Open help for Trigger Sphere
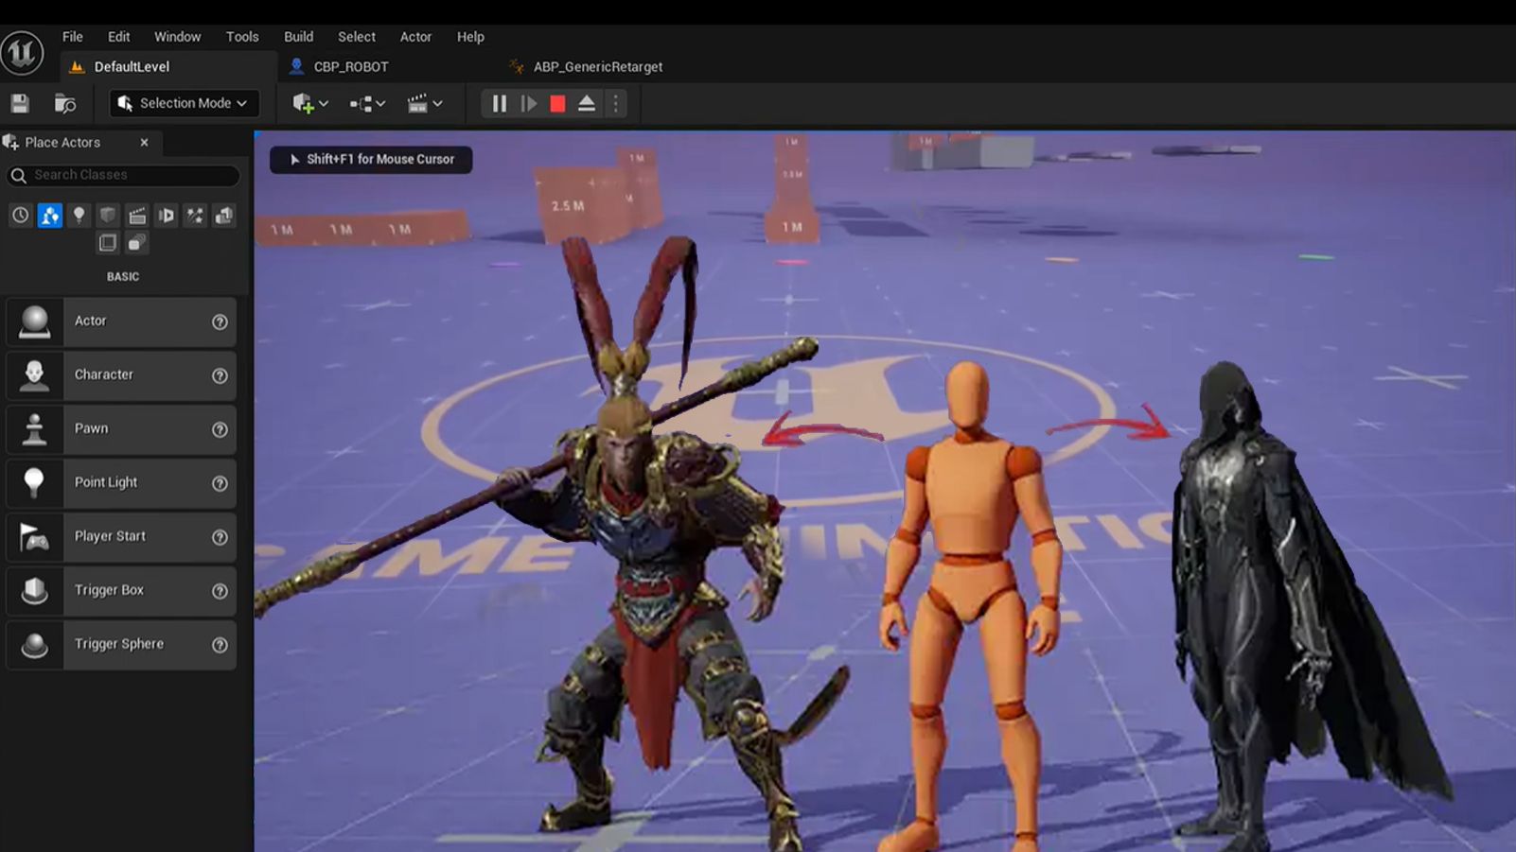 coord(220,646)
